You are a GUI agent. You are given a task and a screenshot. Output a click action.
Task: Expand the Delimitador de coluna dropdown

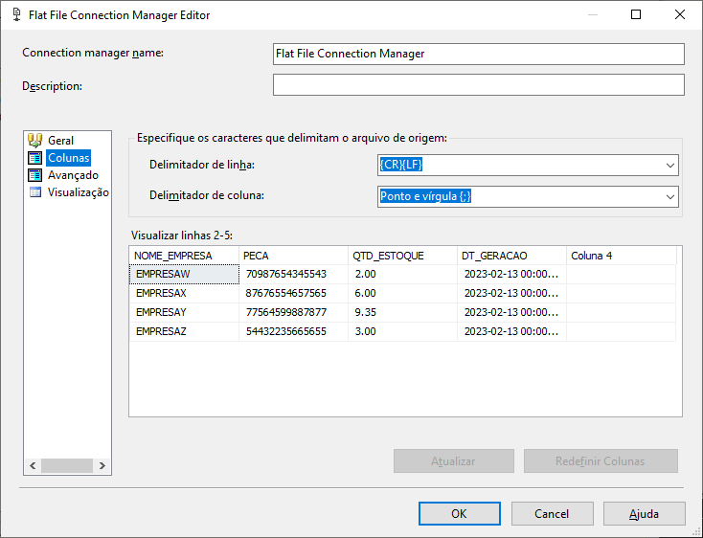coord(669,196)
